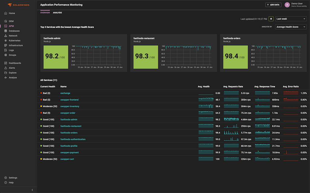
Task: Switch to the Analysis tab
Action: click(57, 13)
